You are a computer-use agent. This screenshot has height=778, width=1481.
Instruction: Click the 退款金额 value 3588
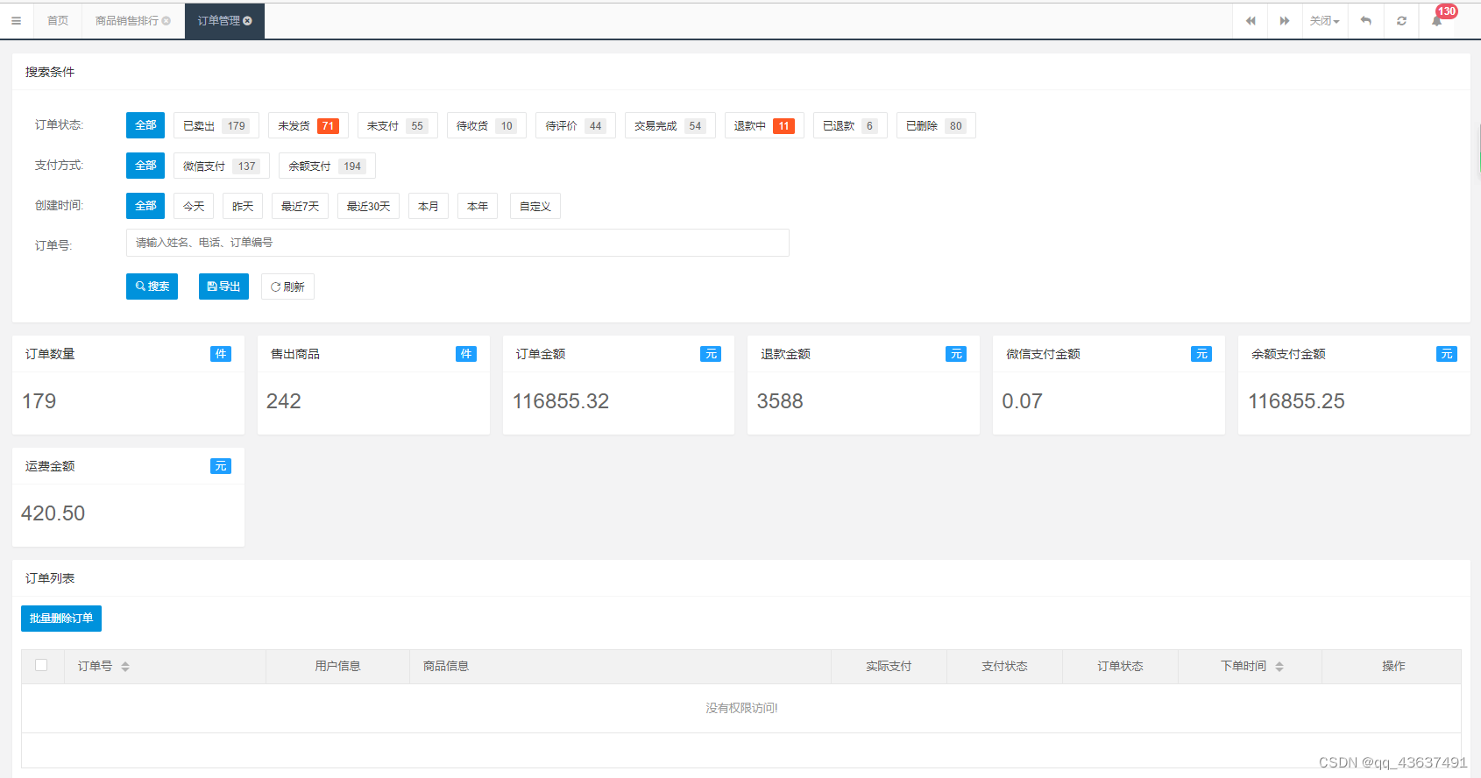[x=780, y=401]
